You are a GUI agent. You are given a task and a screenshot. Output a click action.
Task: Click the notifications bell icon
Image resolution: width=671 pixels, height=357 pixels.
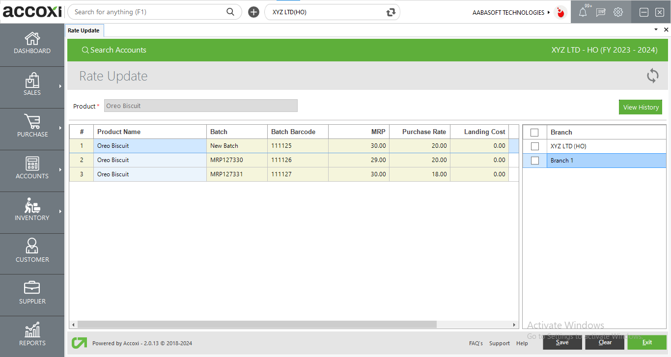click(x=583, y=12)
